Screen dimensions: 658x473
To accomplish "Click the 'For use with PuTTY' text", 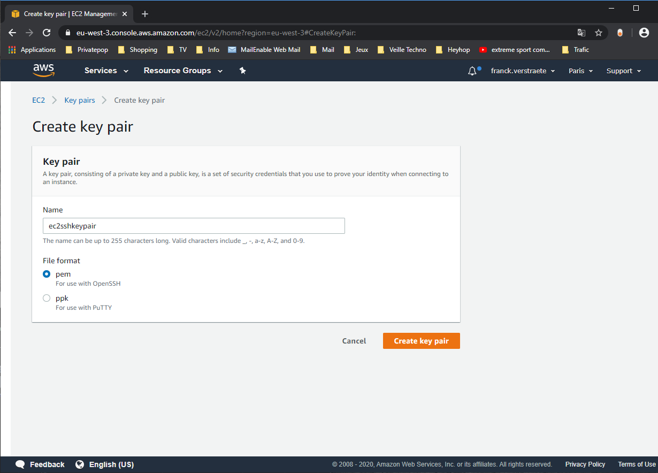I will [84, 308].
